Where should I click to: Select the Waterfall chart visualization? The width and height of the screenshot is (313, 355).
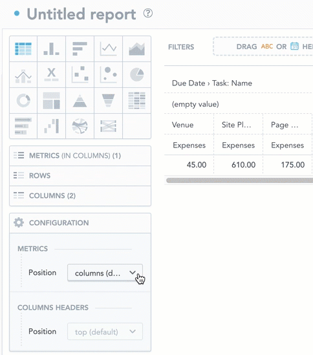click(51, 126)
